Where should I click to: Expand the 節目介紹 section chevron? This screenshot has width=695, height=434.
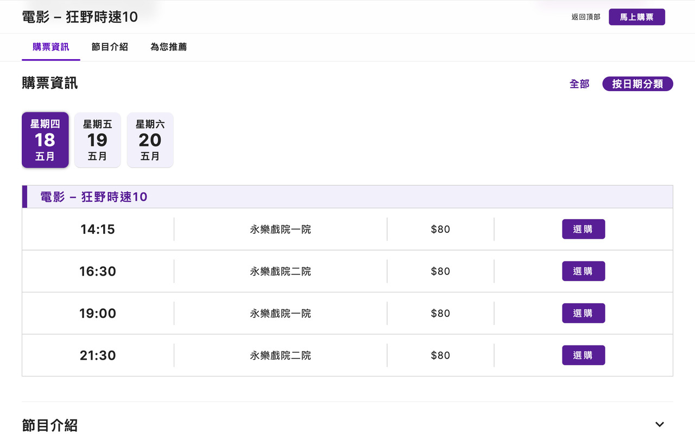[660, 424]
